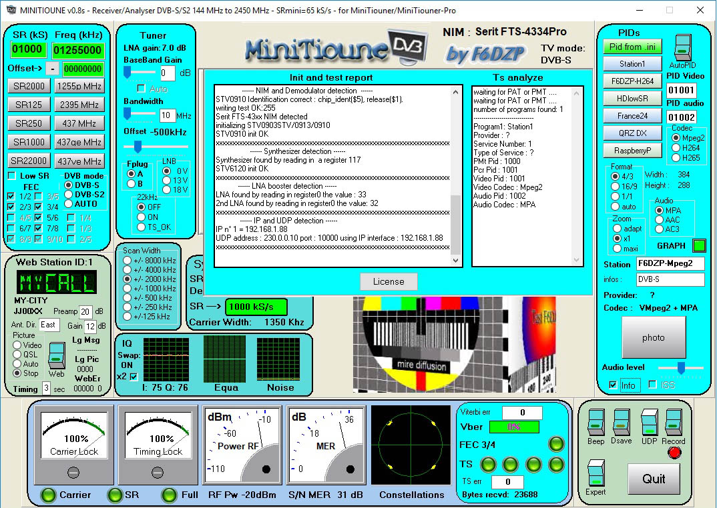Click the License button
Viewport: 717px width, 508px height.
click(x=389, y=281)
